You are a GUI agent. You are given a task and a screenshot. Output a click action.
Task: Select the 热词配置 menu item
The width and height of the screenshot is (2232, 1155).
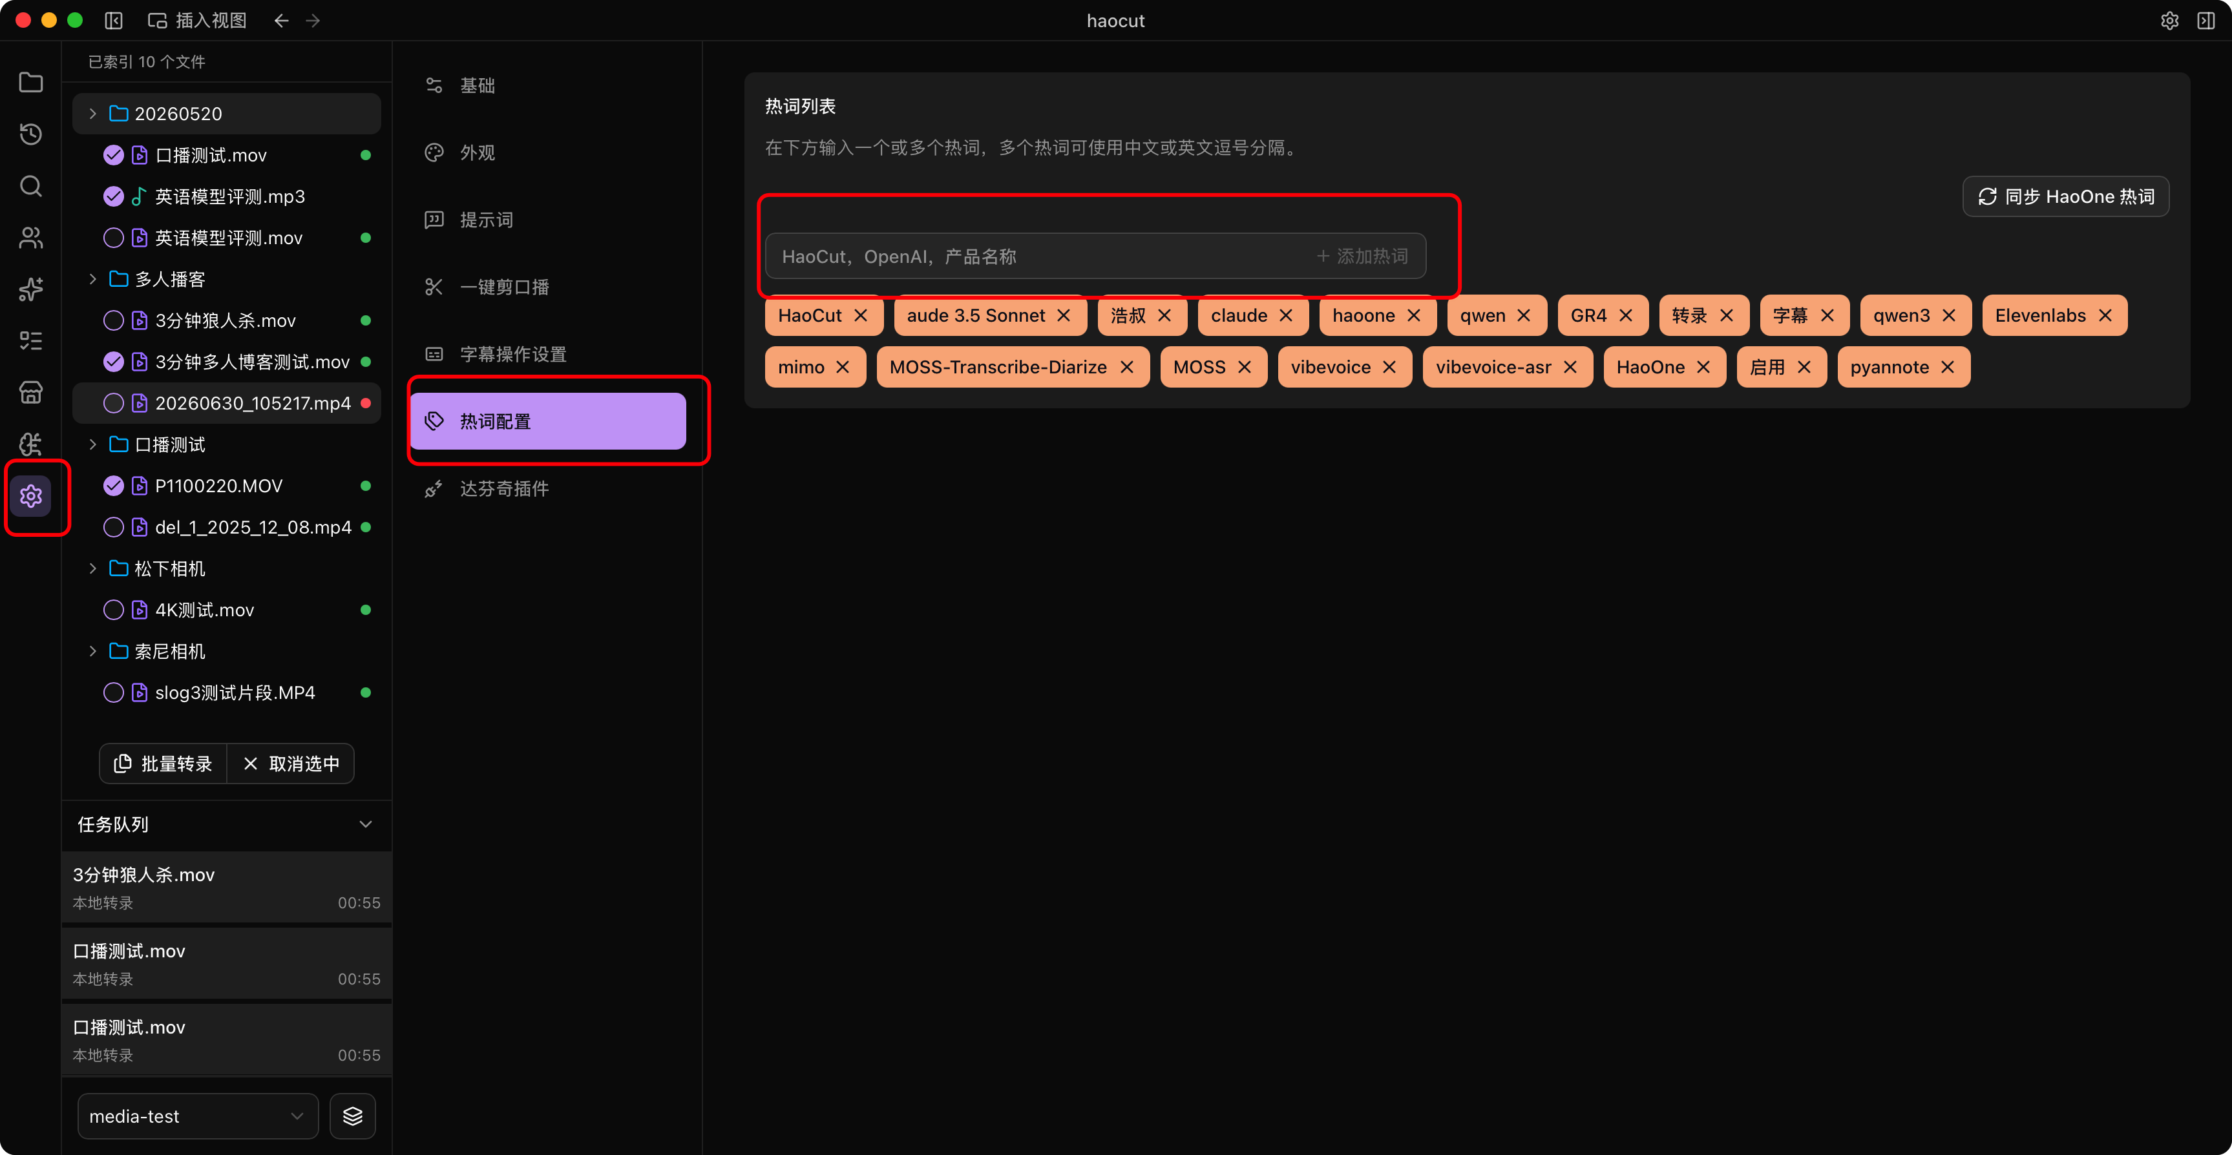coord(547,421)
